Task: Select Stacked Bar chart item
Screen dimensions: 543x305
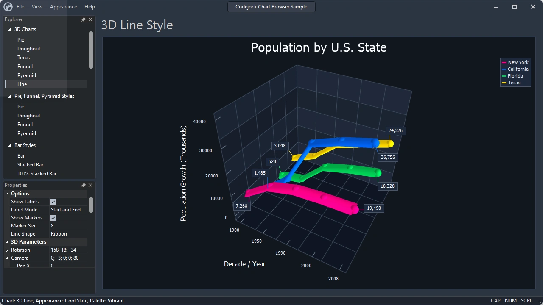Action: click(31, 165)
